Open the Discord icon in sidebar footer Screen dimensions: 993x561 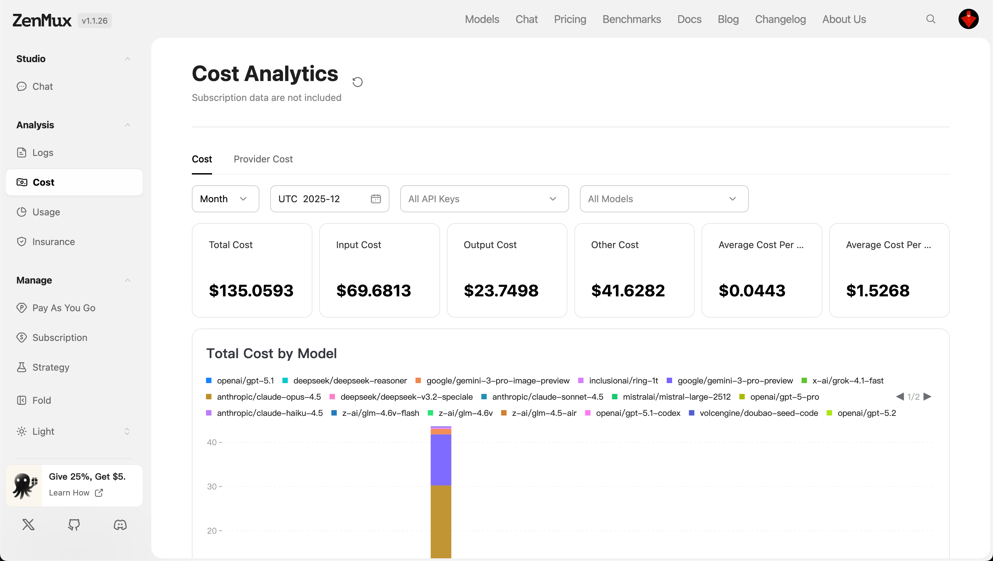click(120, 525)
